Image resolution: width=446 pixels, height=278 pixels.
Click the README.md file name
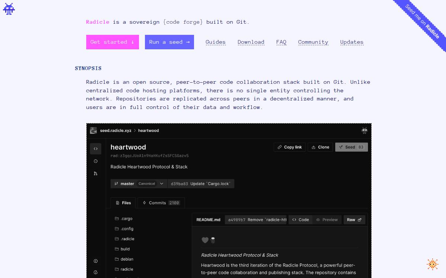pos(208,220)
